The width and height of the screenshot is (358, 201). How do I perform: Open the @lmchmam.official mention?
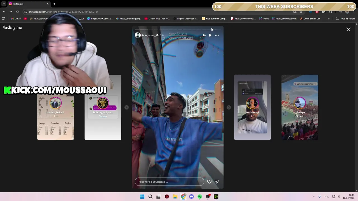178,38
